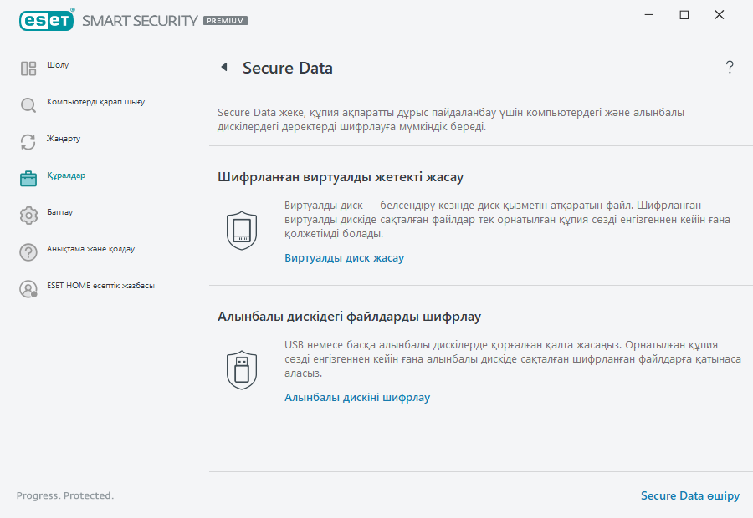753x518 pixels.
Task: Click the Progress. Protected. status text
Action: (64, 495)
